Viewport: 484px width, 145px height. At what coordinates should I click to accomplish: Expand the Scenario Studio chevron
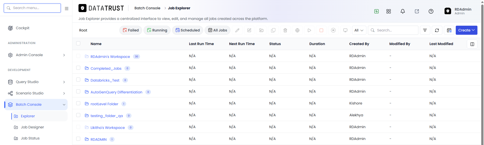click(x=64, y=93)
